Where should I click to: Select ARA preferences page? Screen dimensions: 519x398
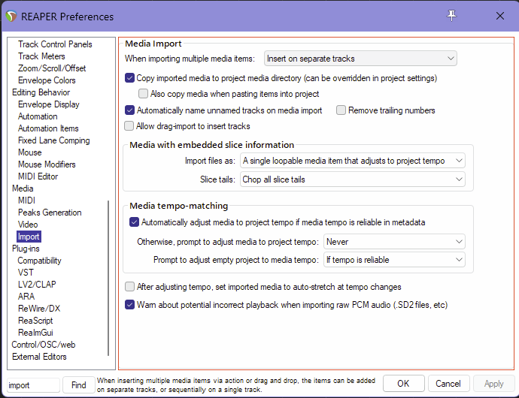(x=26, y=297)
